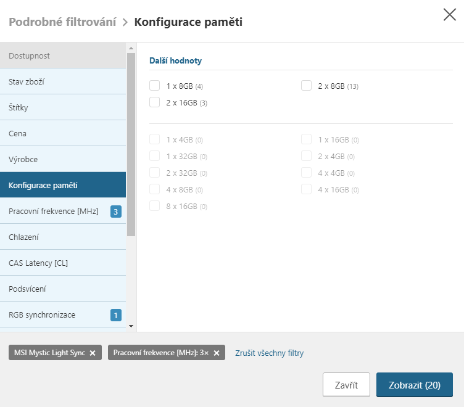Select the Výrobce filter category
The image size is (464, 407).
63,159
